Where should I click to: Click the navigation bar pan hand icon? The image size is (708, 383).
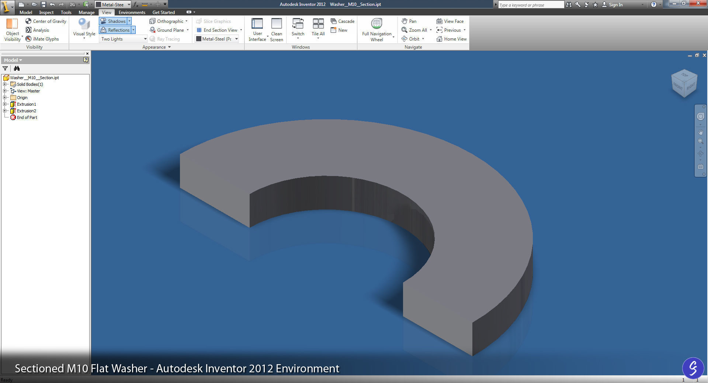tap(700, 132)
